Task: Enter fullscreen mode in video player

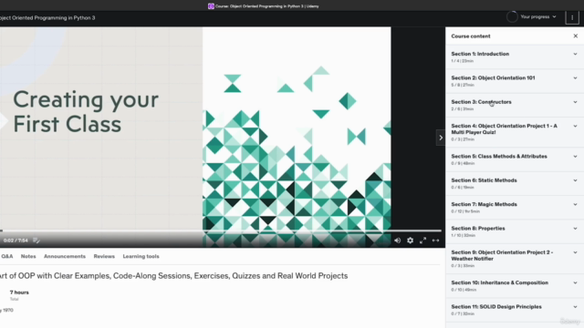Action: (422, 241)
